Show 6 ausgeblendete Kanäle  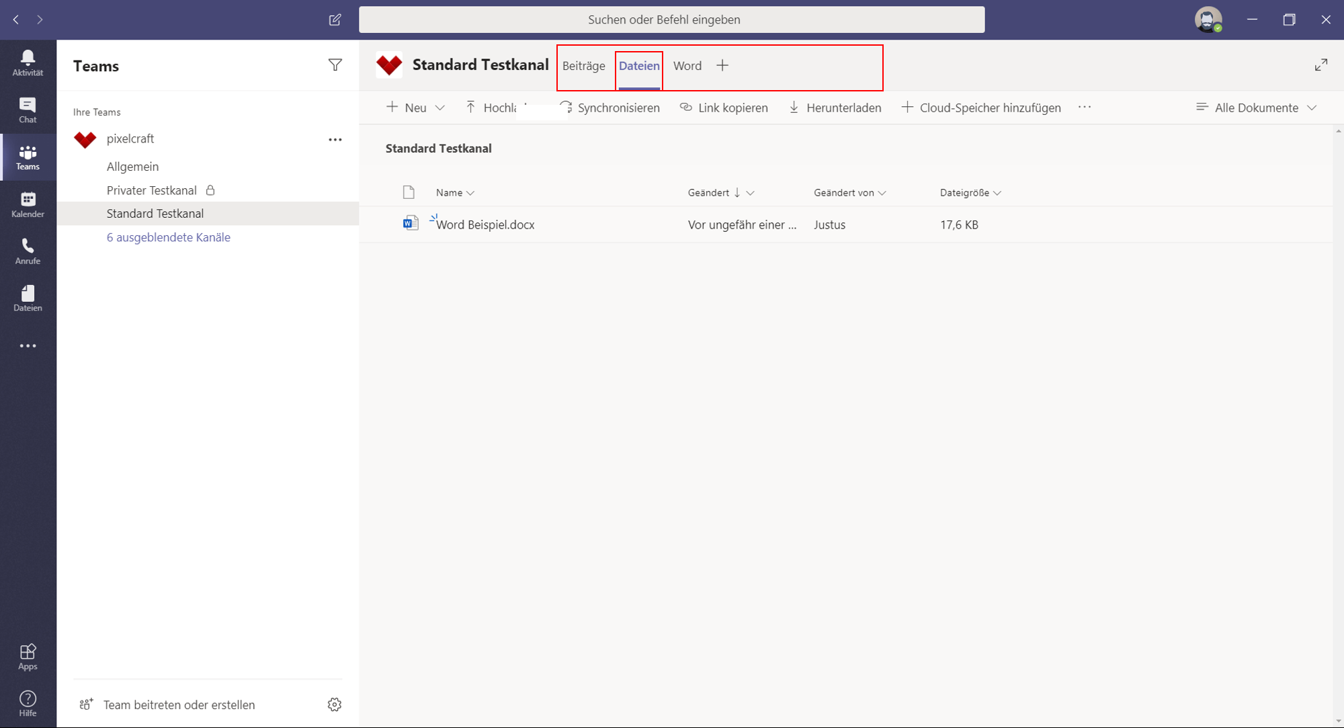pos(169,237)
